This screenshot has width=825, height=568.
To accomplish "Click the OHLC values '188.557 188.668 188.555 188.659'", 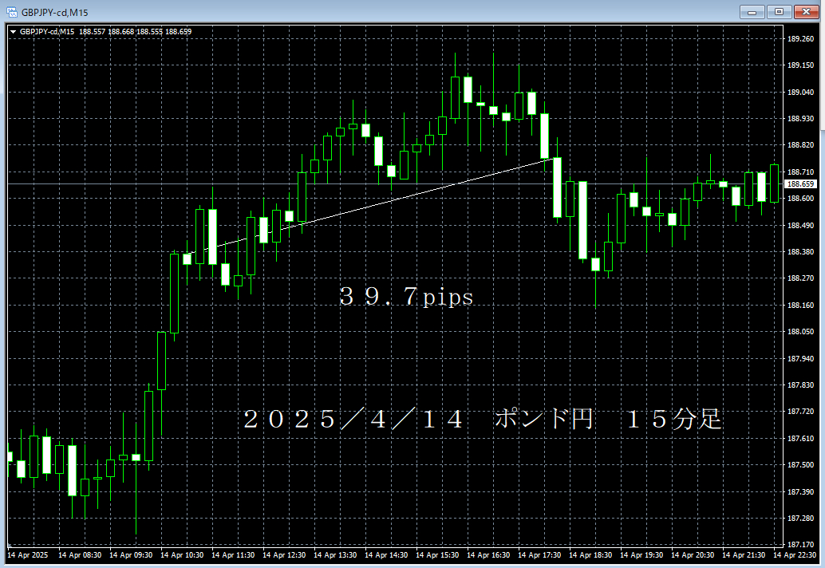I will pos(135,32).
